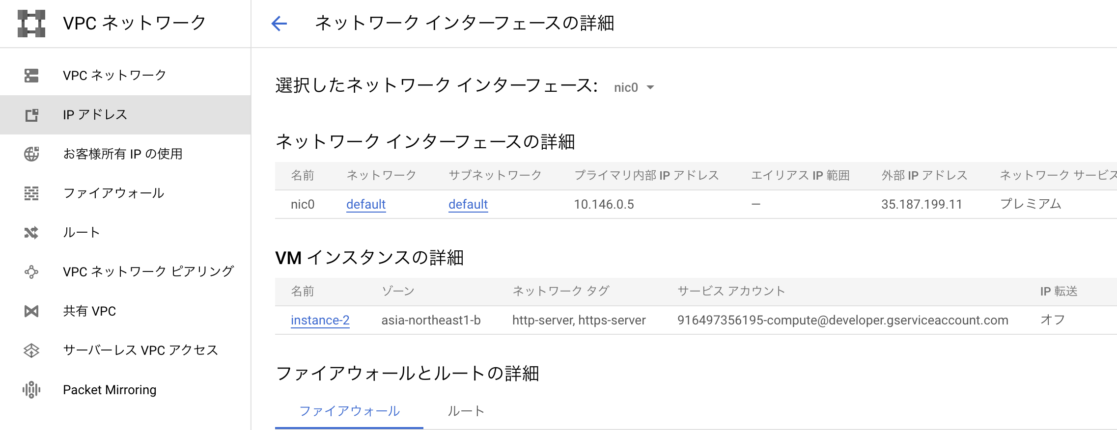Click the VPC ネットワーク logo in header

(x=30, y=22)
